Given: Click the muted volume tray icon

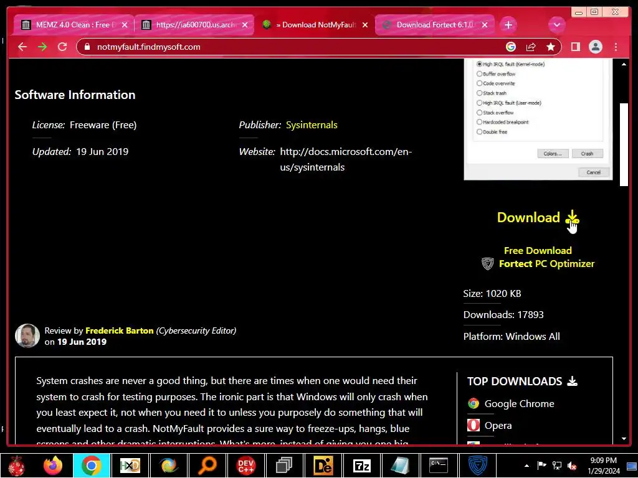Looking at the screenshot, I should [572, 466].
